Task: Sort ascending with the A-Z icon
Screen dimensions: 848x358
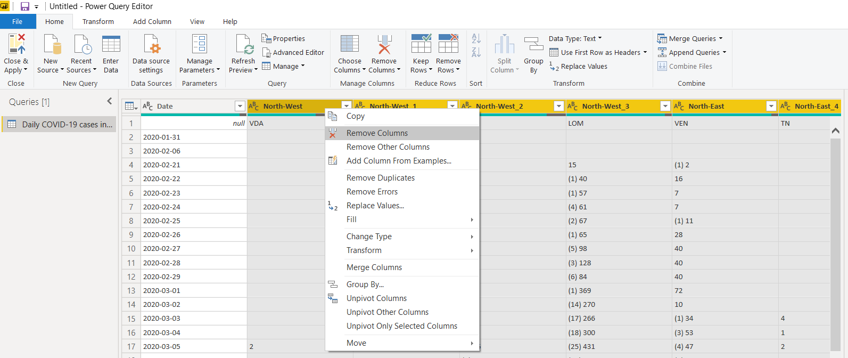Action: click(x=476, y=39)
